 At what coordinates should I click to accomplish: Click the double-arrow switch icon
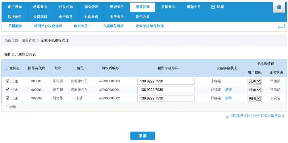point(282,27)
